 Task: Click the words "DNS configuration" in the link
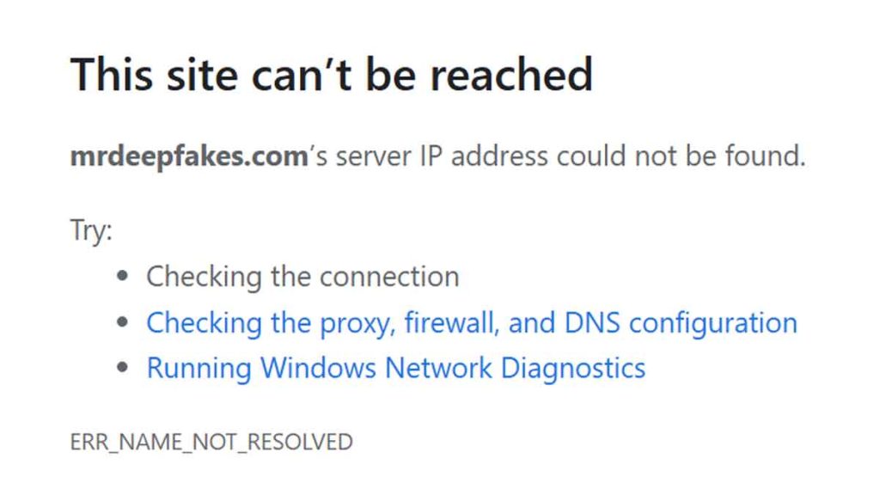pyautogui.click(x=681, y=323)
